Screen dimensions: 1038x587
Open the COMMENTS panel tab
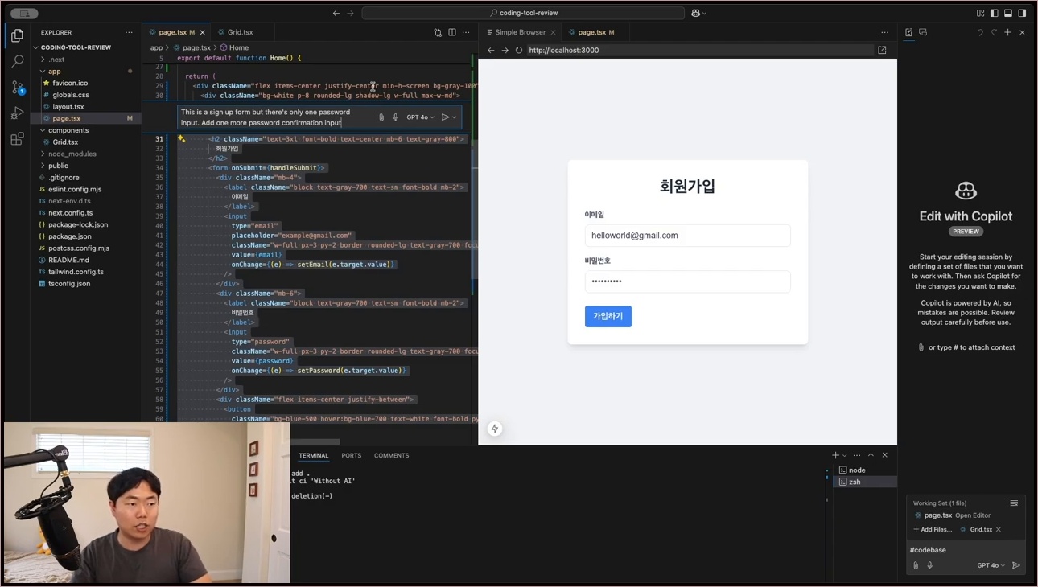[391, 455]
